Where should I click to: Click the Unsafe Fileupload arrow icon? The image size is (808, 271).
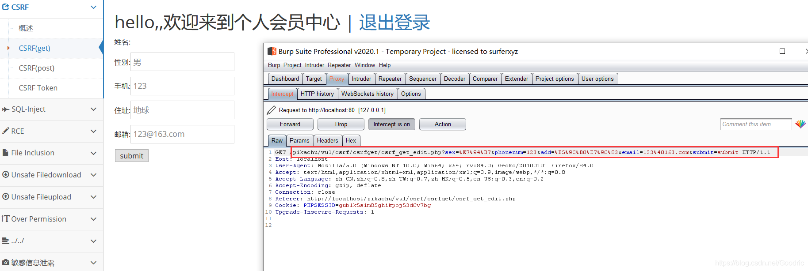coord(6,197)
